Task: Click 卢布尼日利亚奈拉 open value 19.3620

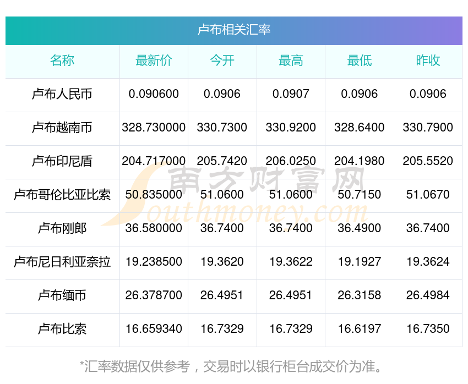Action: [x=222, y=262]
